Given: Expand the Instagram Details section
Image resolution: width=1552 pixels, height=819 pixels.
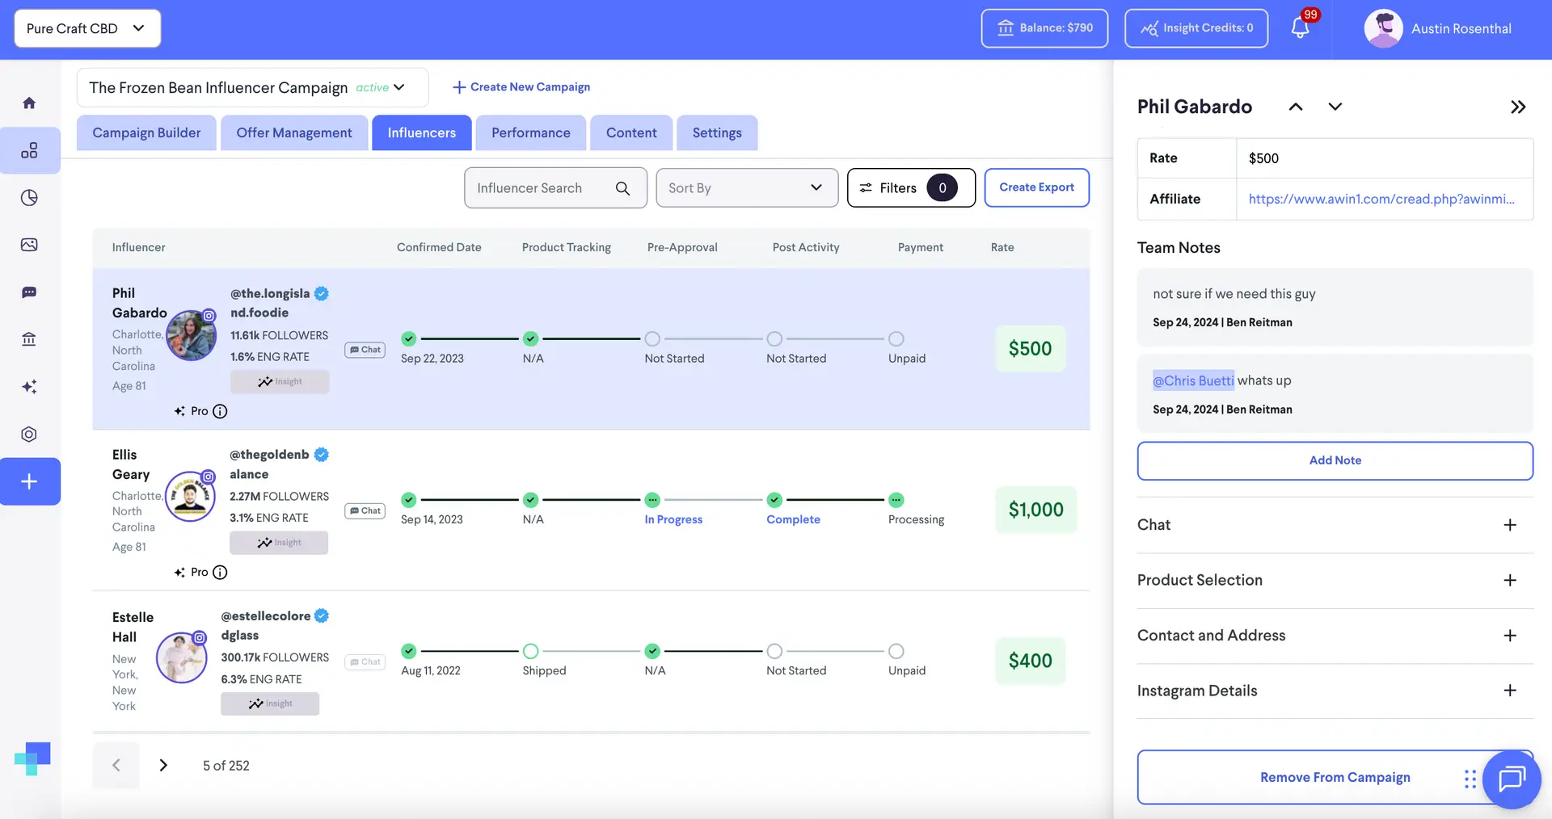Looking at the screenshot, I should tap(1509, 691).
